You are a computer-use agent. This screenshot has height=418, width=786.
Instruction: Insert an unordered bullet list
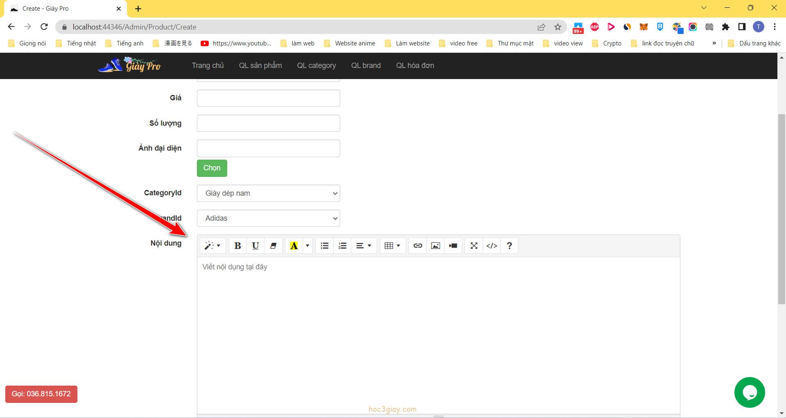point(325,246)
